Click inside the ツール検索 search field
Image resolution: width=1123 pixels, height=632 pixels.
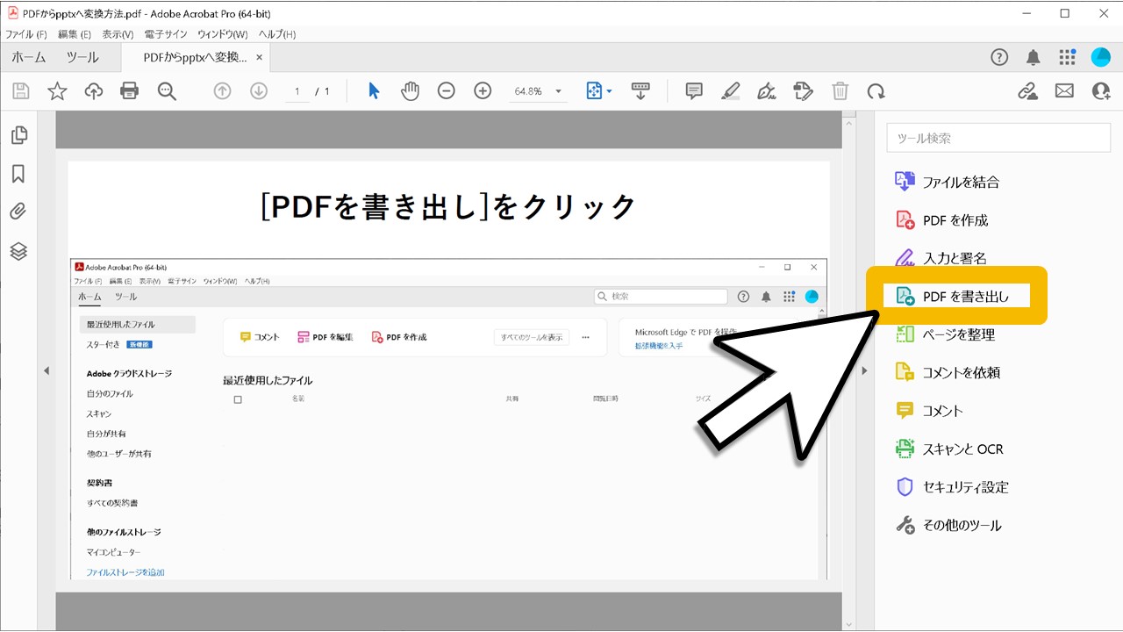[x=998, y=137]
